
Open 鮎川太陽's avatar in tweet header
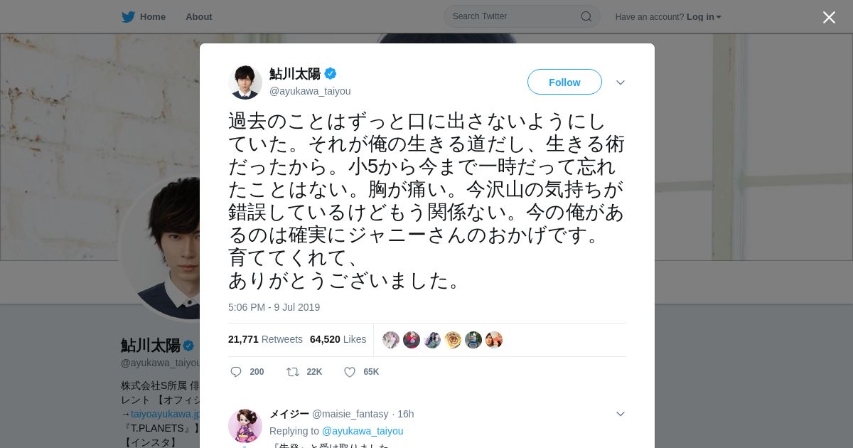[245, 82]
